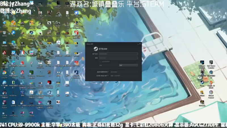Close the Steam login window

pos(140,44)
